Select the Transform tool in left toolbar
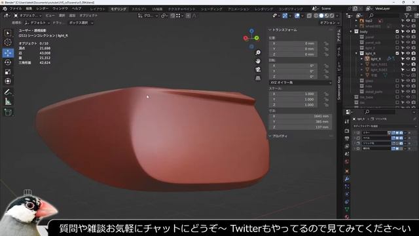 click(x=8, y=81)
